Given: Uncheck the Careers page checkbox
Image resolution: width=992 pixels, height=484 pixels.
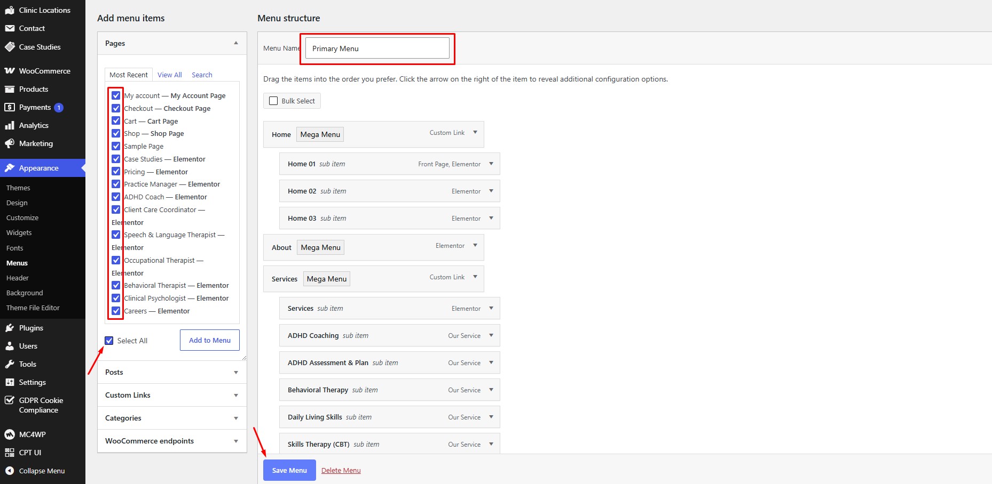Looking at the screenshot, I should [x=116, y=311].
